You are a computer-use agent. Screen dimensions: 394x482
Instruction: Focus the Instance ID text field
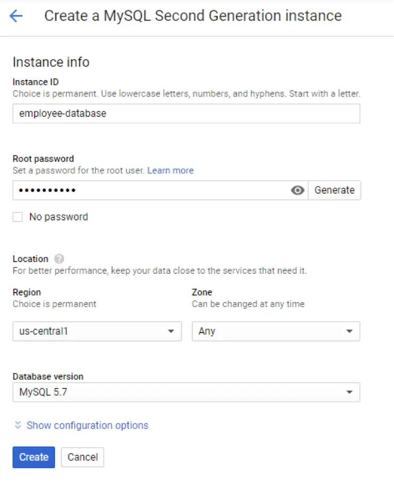[x=186, y=113]
